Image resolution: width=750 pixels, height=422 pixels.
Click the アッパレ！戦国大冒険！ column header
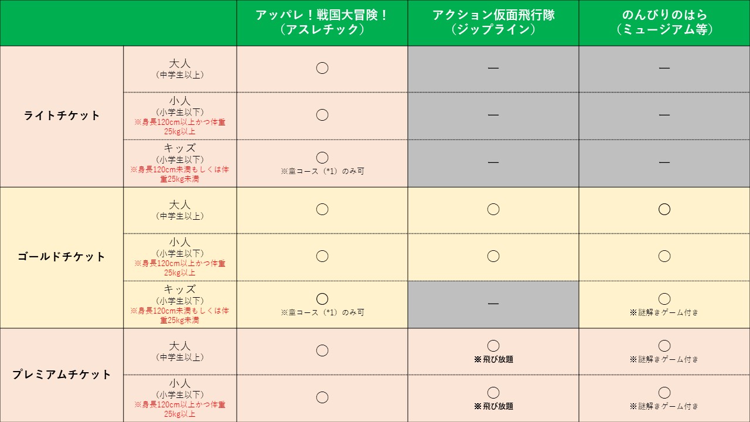[x=322, y=23]
